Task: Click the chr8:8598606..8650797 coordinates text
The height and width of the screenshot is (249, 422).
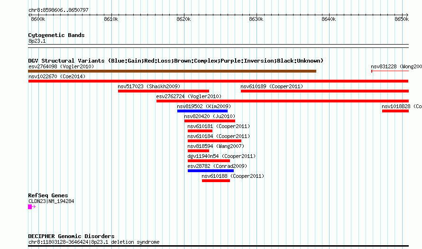Action: pos(58,10)
